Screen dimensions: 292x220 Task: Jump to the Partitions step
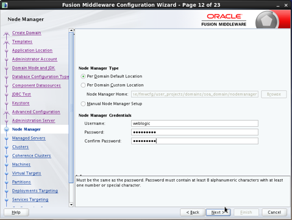[x=21, y=182]
